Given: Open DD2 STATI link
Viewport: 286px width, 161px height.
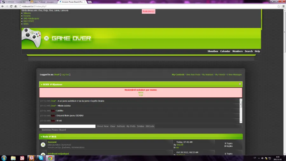Looking at the screenshot, I should 29,21.
